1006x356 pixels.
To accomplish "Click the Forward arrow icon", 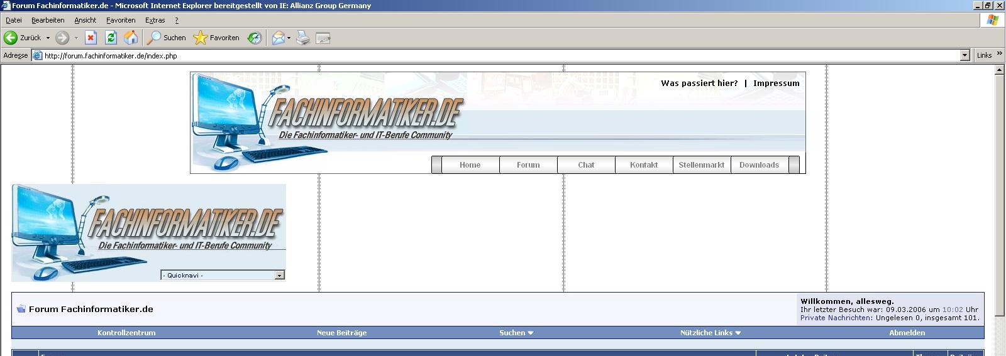I will tap(62, 38).
